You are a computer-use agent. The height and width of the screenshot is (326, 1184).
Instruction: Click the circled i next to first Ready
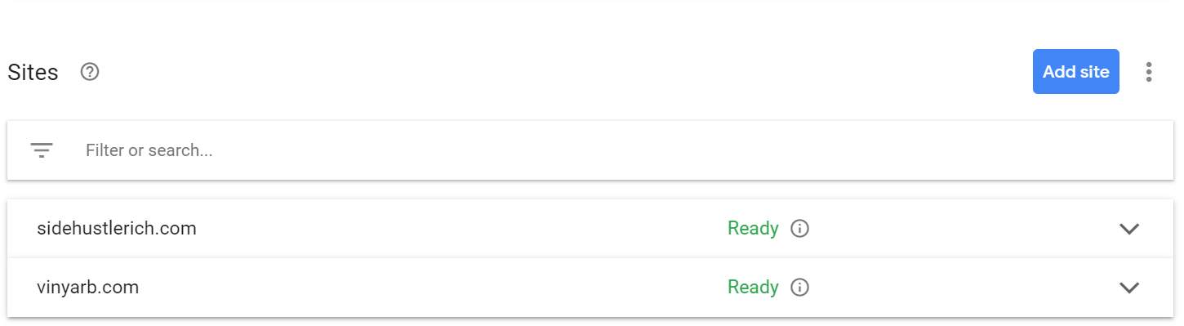tap(800, 229)
